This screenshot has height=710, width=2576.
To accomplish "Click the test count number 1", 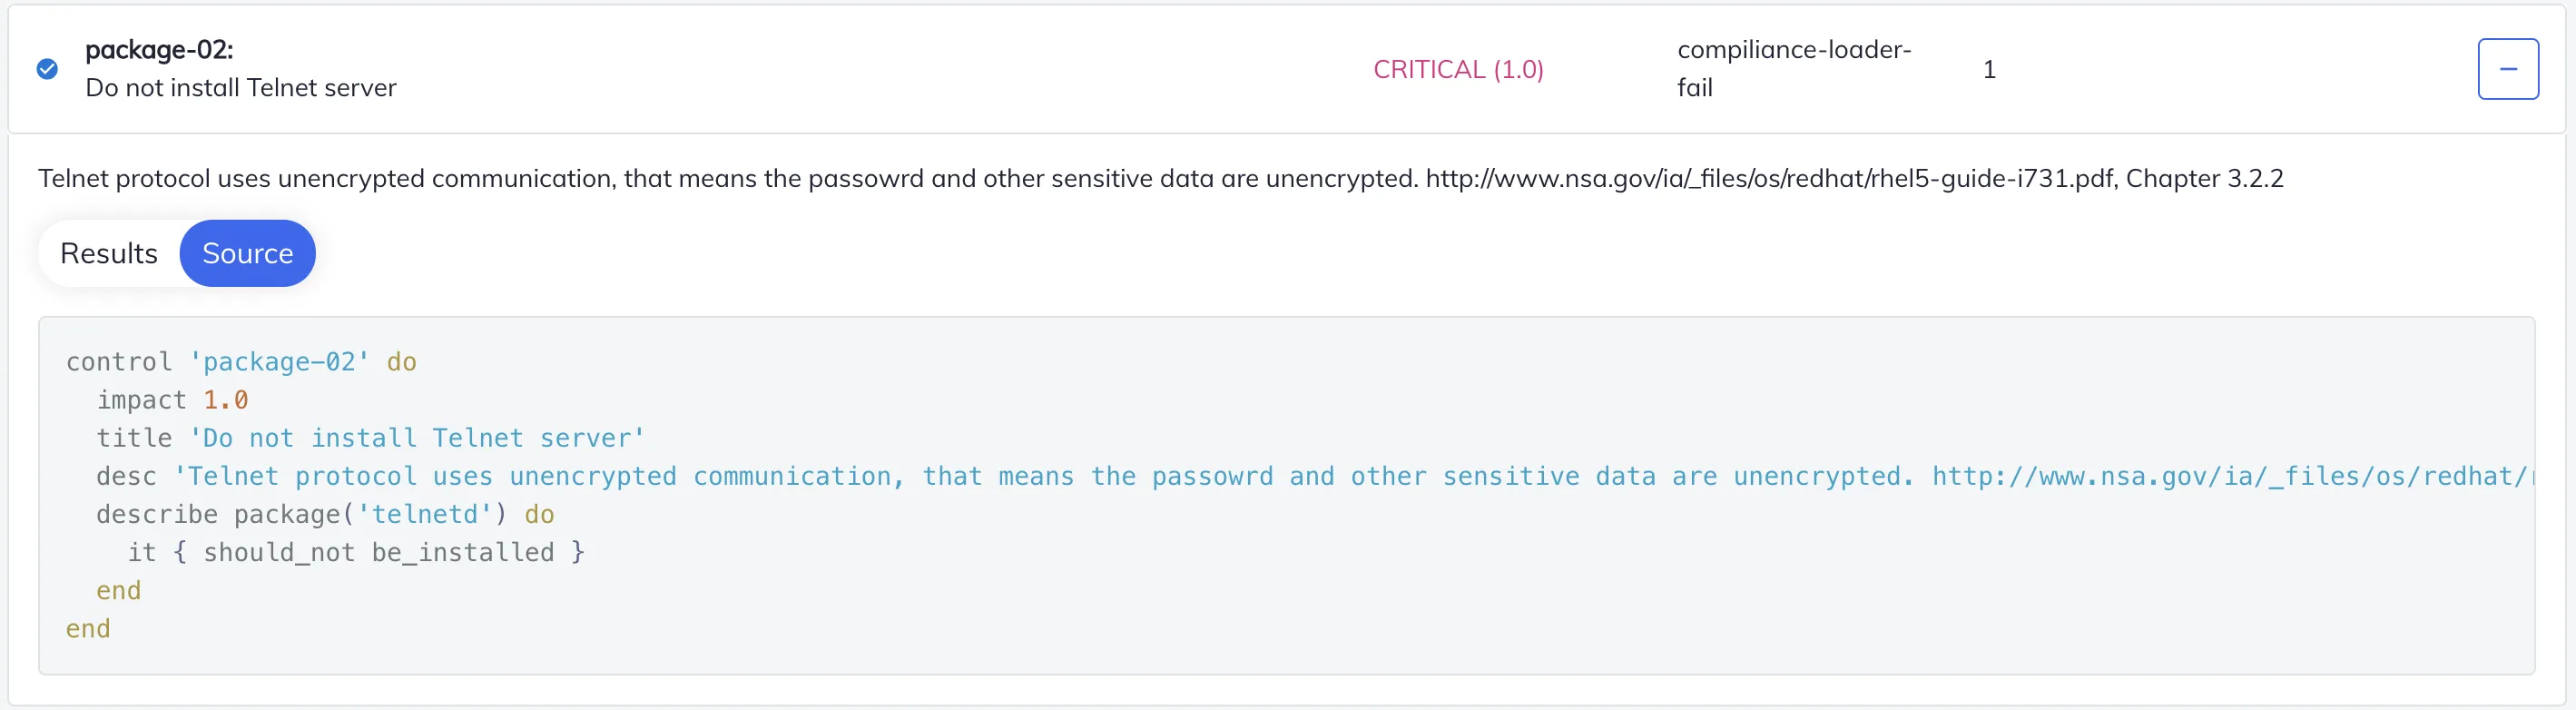I will tap(1989, 69).
